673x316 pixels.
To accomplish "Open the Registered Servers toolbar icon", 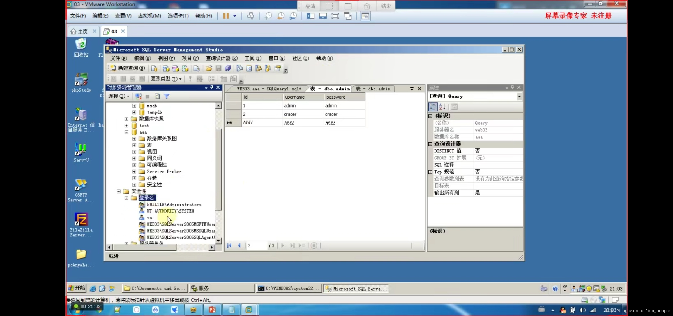I will (239, 68).
